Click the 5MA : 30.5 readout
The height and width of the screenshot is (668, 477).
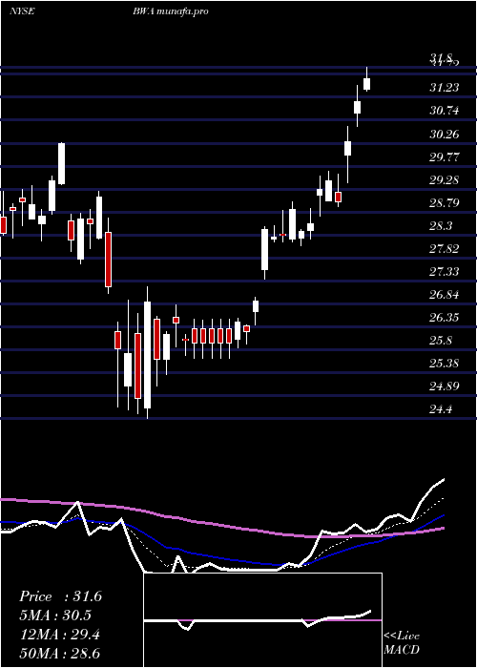tap(55, 616)
